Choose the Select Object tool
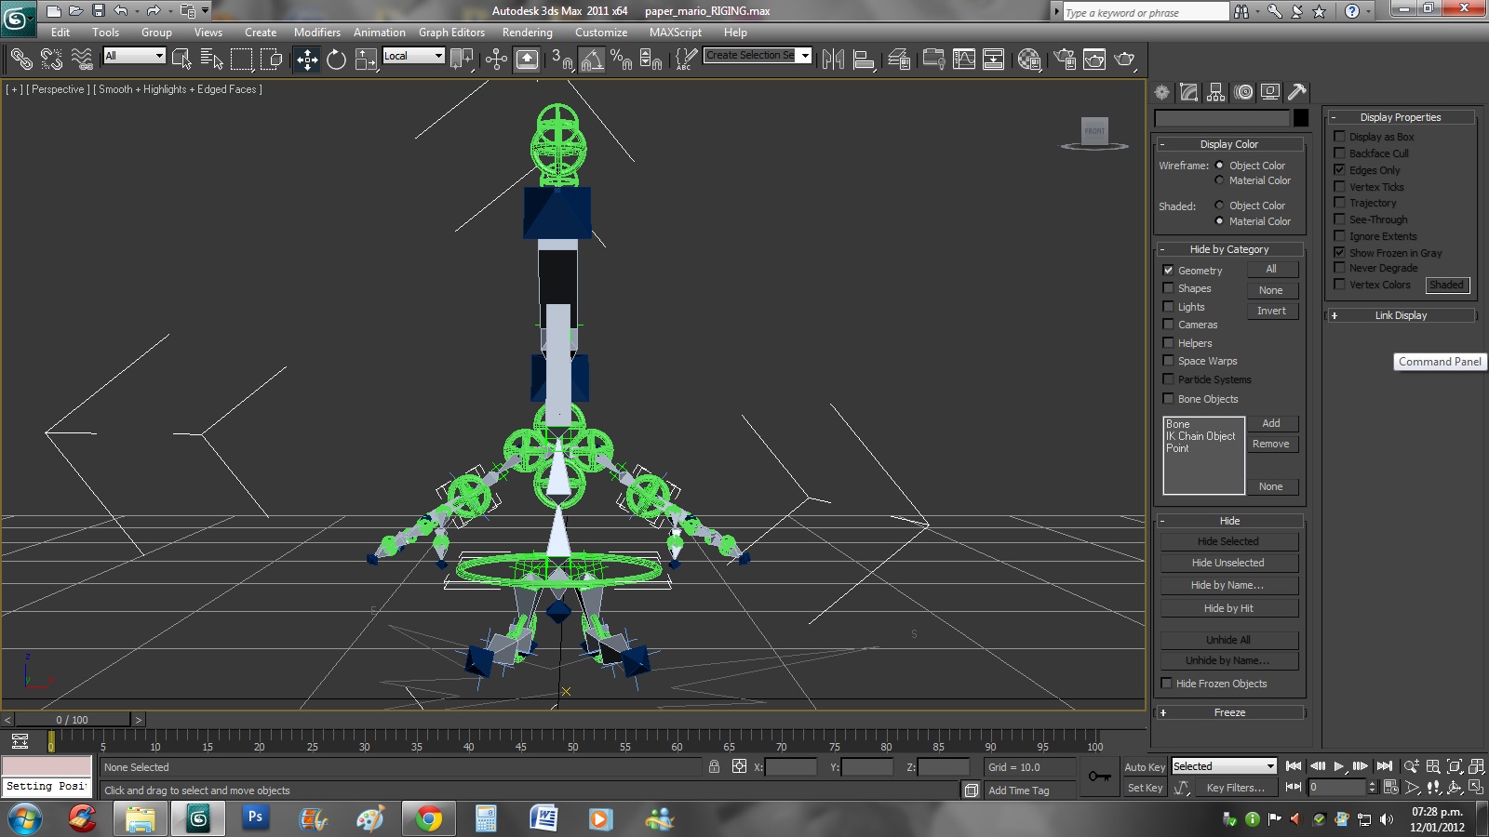This screenshot has width=1489, height=837. click(x=181, y=60)
